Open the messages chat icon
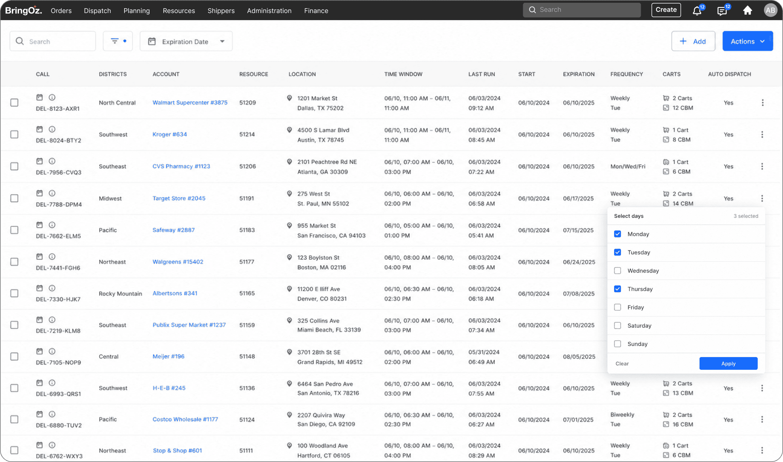783x462 pixels. point(722,10)
